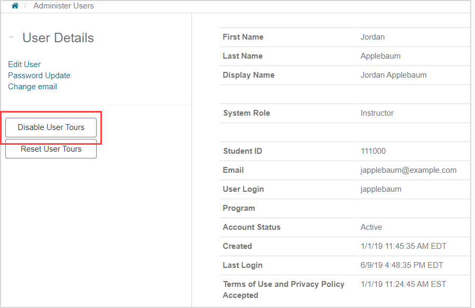Viewport: 475px width, 308px height.
Task: Collapse the User Details section
Action: click(x=11, y=36)
